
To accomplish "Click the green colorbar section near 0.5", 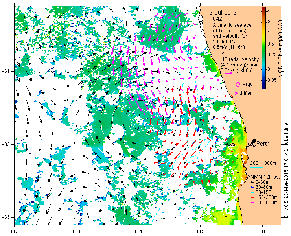I will click(x=264, y=44).
